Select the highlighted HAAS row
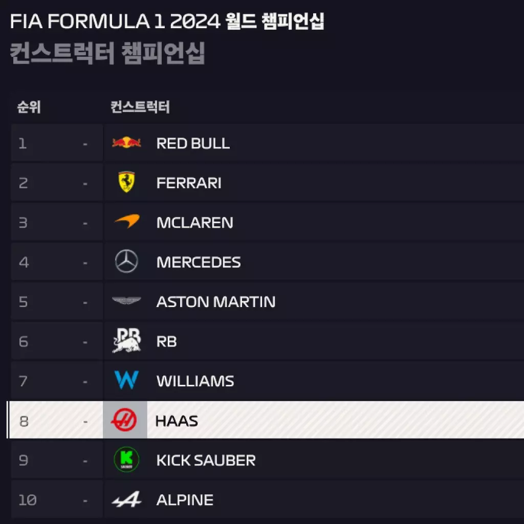The height and width of the screenshot is (524, 524). 307,420
